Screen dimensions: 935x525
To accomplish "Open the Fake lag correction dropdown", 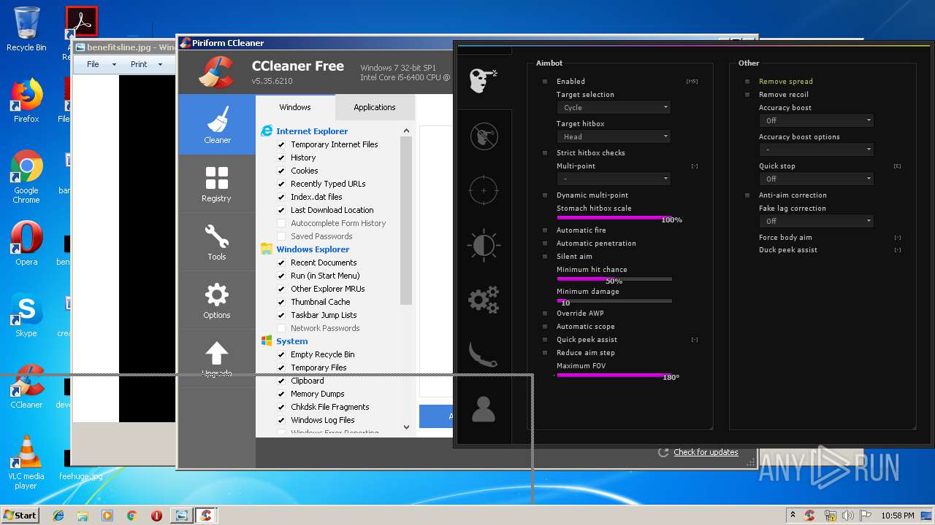I will pos(816,221).
